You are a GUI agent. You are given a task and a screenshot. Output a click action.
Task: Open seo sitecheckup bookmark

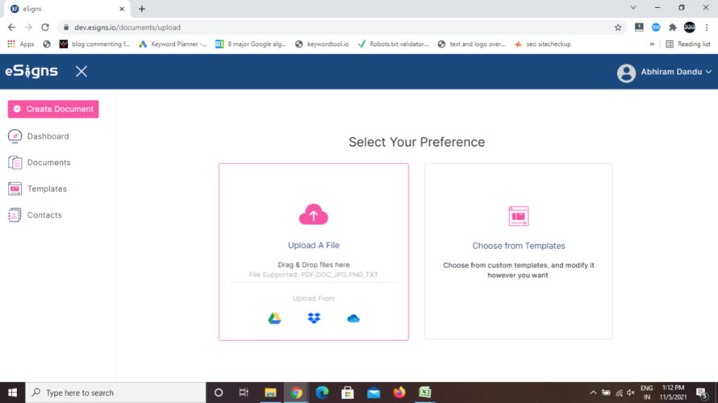coord(543,44)
